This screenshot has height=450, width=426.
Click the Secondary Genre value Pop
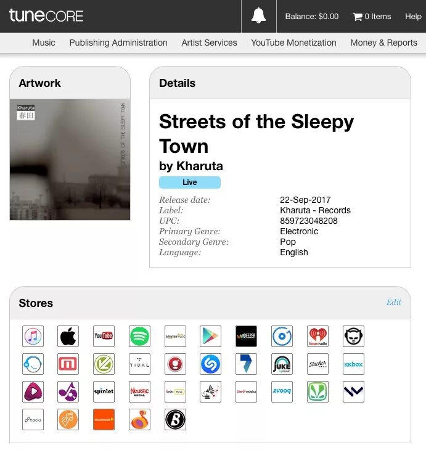tap(288, 242)
